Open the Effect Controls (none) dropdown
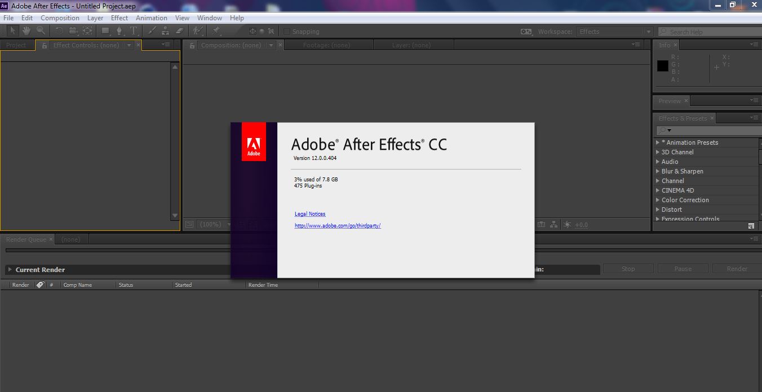 [129, 45]
